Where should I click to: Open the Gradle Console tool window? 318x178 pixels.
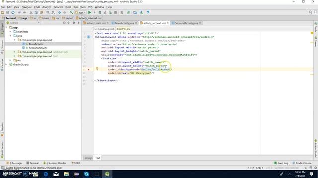(x=302, y=163)
